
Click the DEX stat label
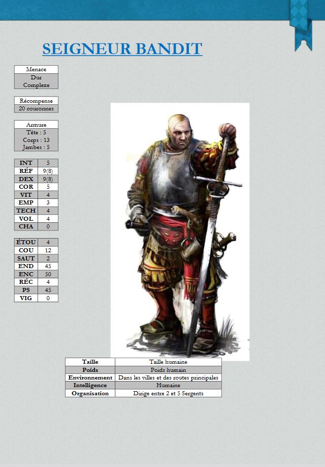(x=26, y=179)
